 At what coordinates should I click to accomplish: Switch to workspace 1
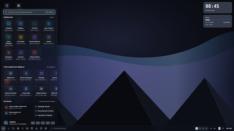coord(197,129)
